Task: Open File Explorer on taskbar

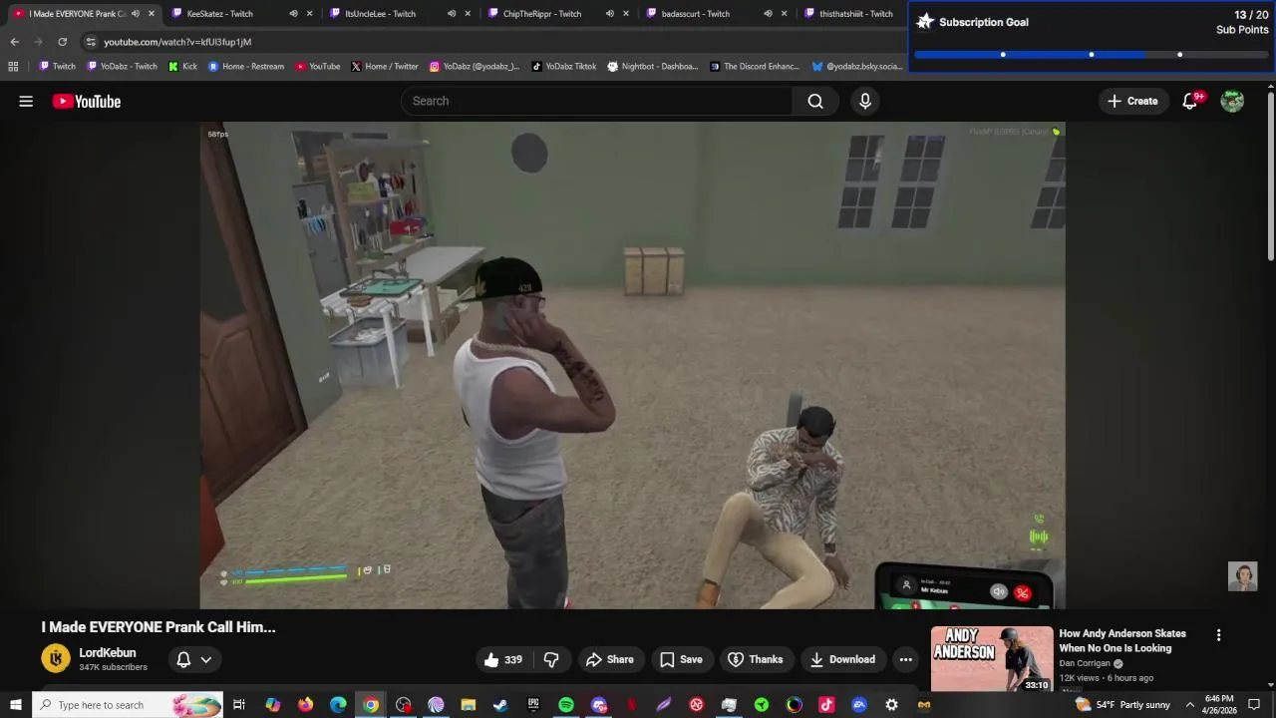Action: (x=469, y=705)
